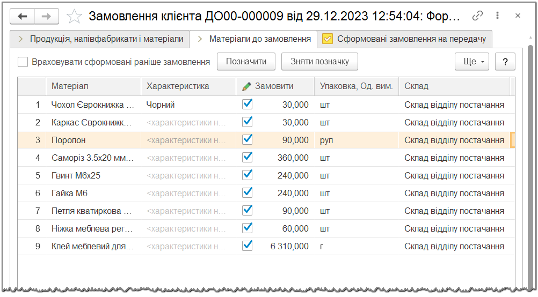
Task: Click chevron beside Матеріали до замовлення tab
Action: (x=200, y=39)
